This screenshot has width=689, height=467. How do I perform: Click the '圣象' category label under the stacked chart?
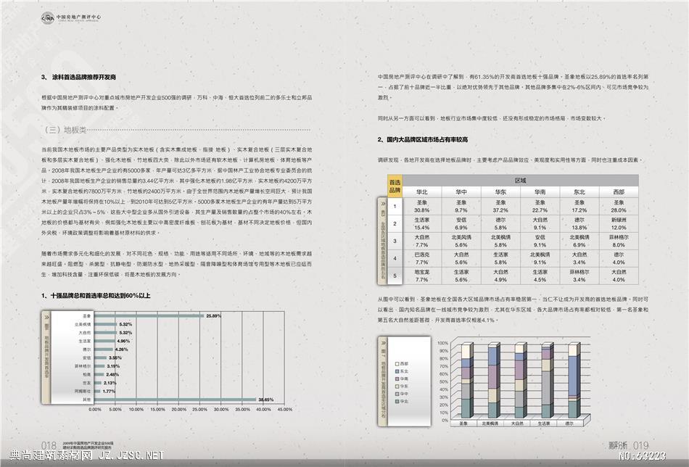point(463,423)
